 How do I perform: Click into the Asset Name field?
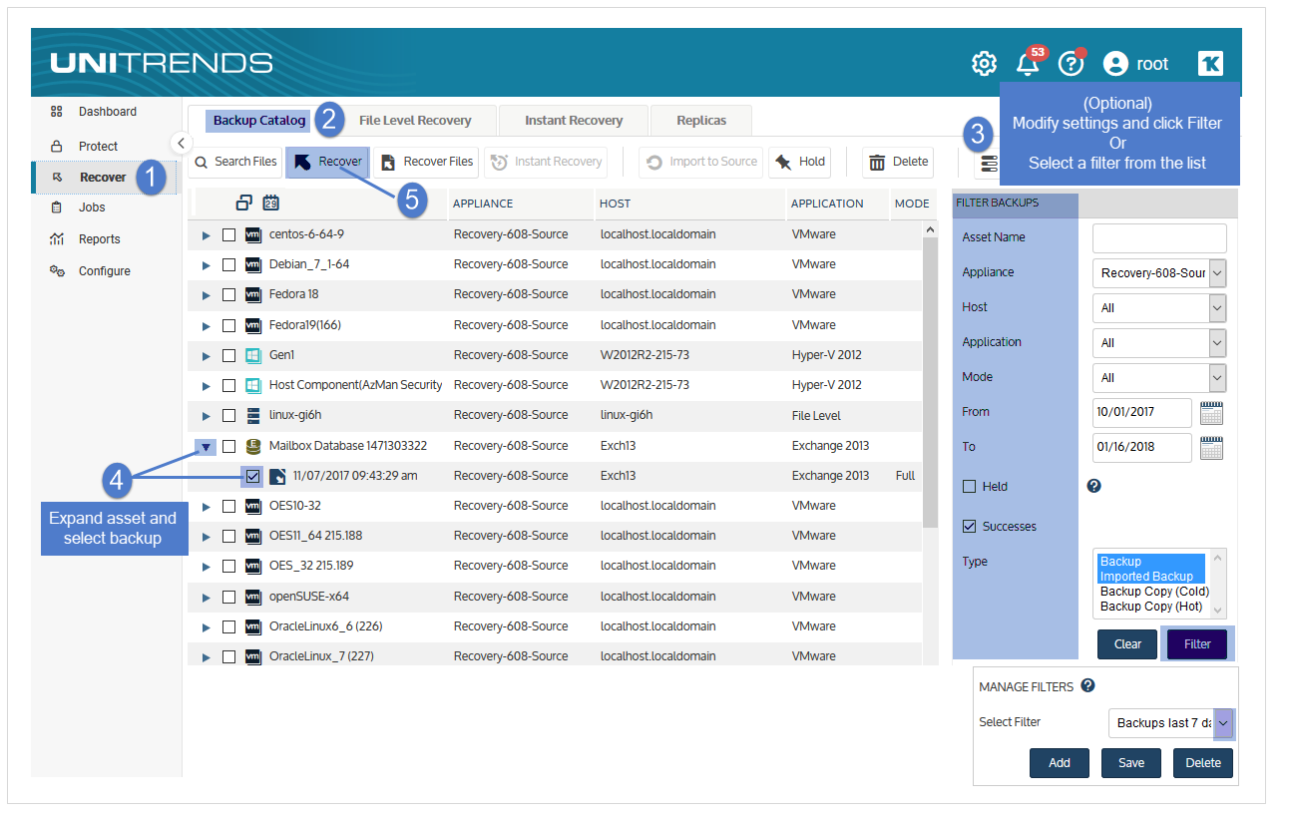click(1159, 238)
